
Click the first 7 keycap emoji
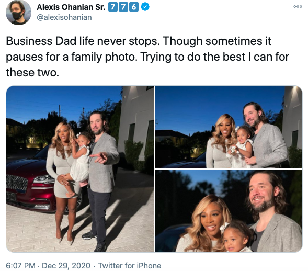coord(112,7)
